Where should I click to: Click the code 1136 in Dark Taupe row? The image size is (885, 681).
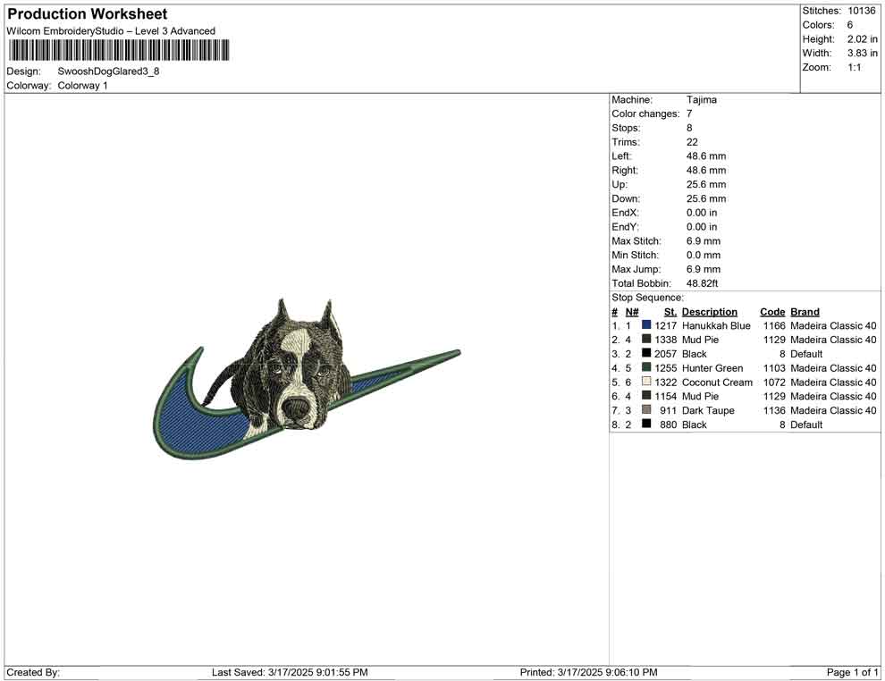774,410
